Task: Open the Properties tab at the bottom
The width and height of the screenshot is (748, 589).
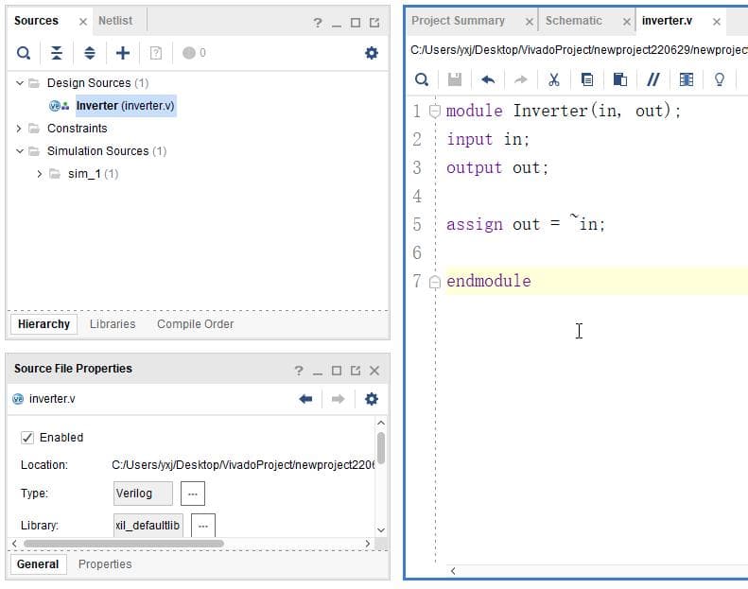Action: coord(105,564)
